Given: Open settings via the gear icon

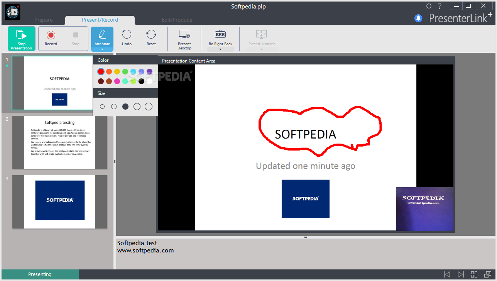Looking at the screenshot, I should click(429, 6).
